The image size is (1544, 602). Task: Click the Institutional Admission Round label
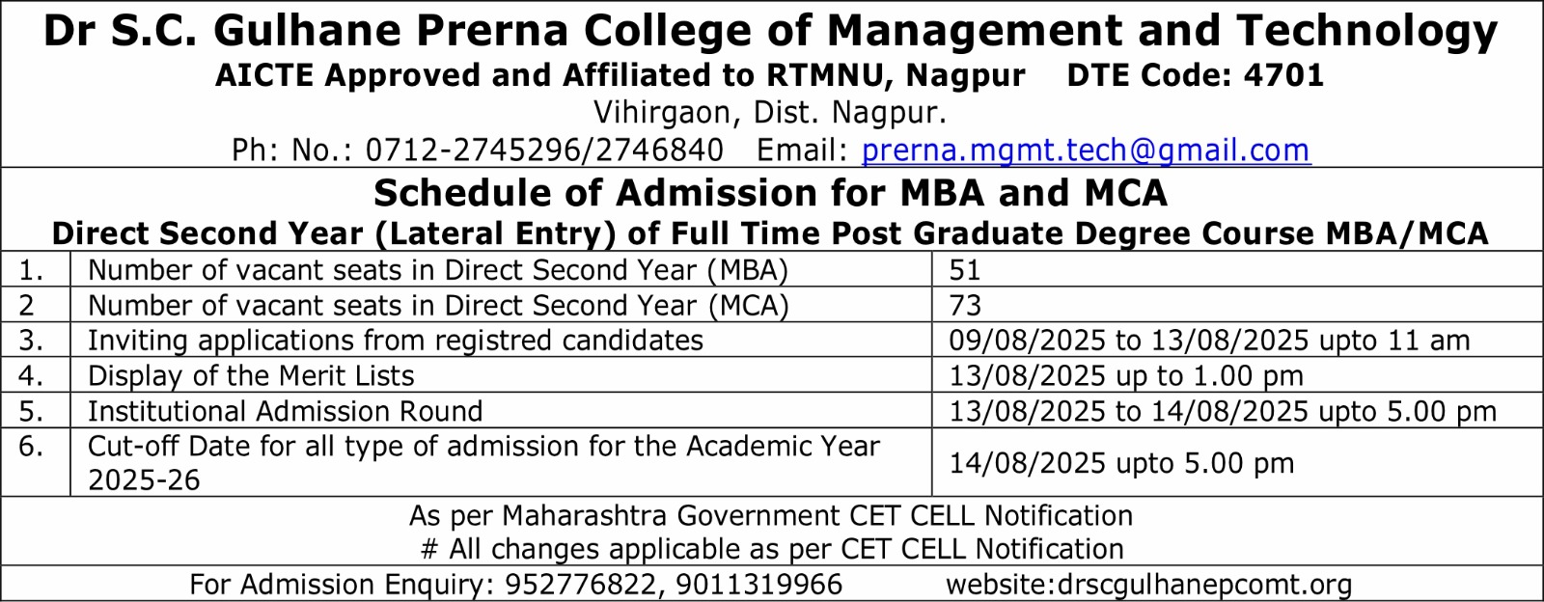[285, 412]
